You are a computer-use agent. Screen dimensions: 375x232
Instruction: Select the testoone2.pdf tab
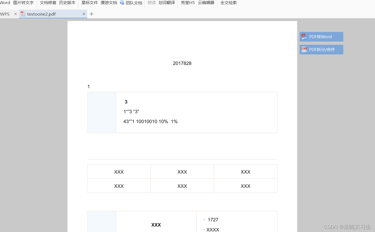pos(53,14)
